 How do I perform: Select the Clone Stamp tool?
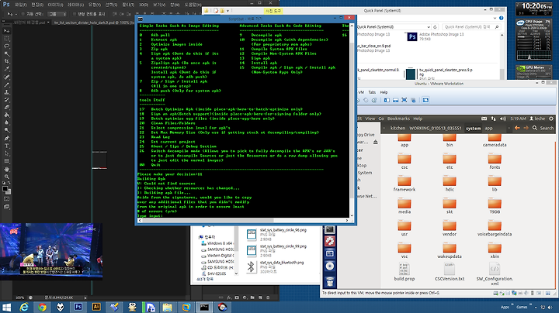tap(7, 92)
